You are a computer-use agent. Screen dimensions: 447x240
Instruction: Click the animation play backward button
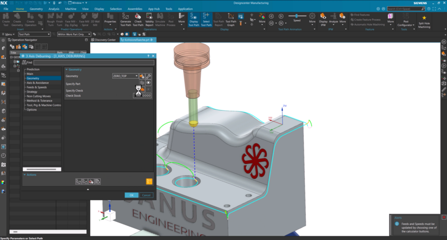(x=271, y=16)
